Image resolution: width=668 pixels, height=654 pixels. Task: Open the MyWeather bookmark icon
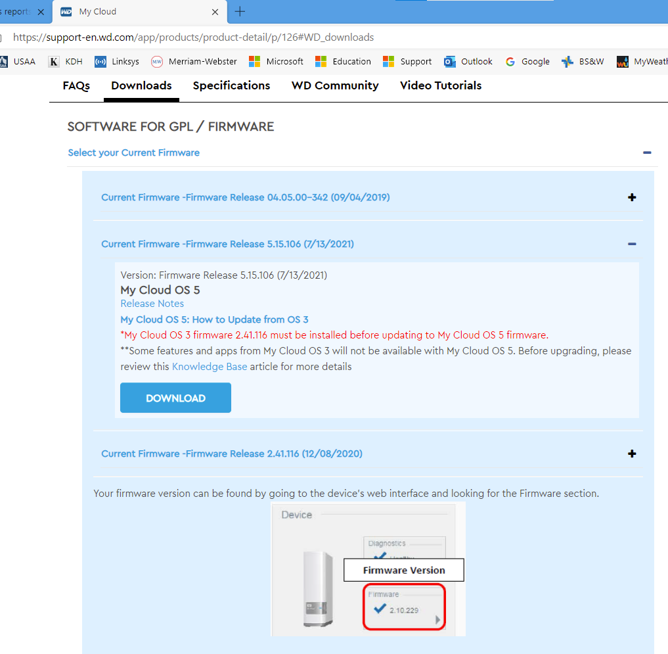(623, 62)
